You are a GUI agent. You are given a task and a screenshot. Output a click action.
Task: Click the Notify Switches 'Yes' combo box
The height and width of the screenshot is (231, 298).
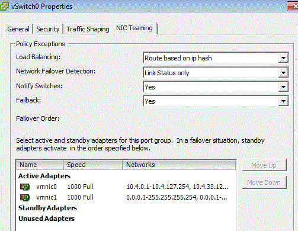[216, 87]
